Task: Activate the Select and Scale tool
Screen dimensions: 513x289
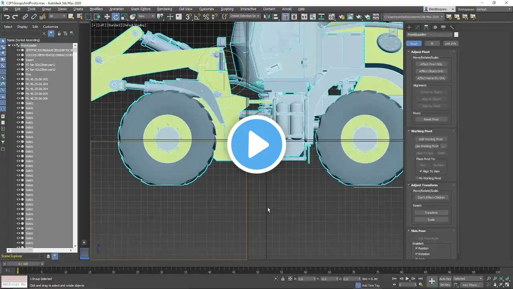Action: pyautogui.click(x=124, y=16)
